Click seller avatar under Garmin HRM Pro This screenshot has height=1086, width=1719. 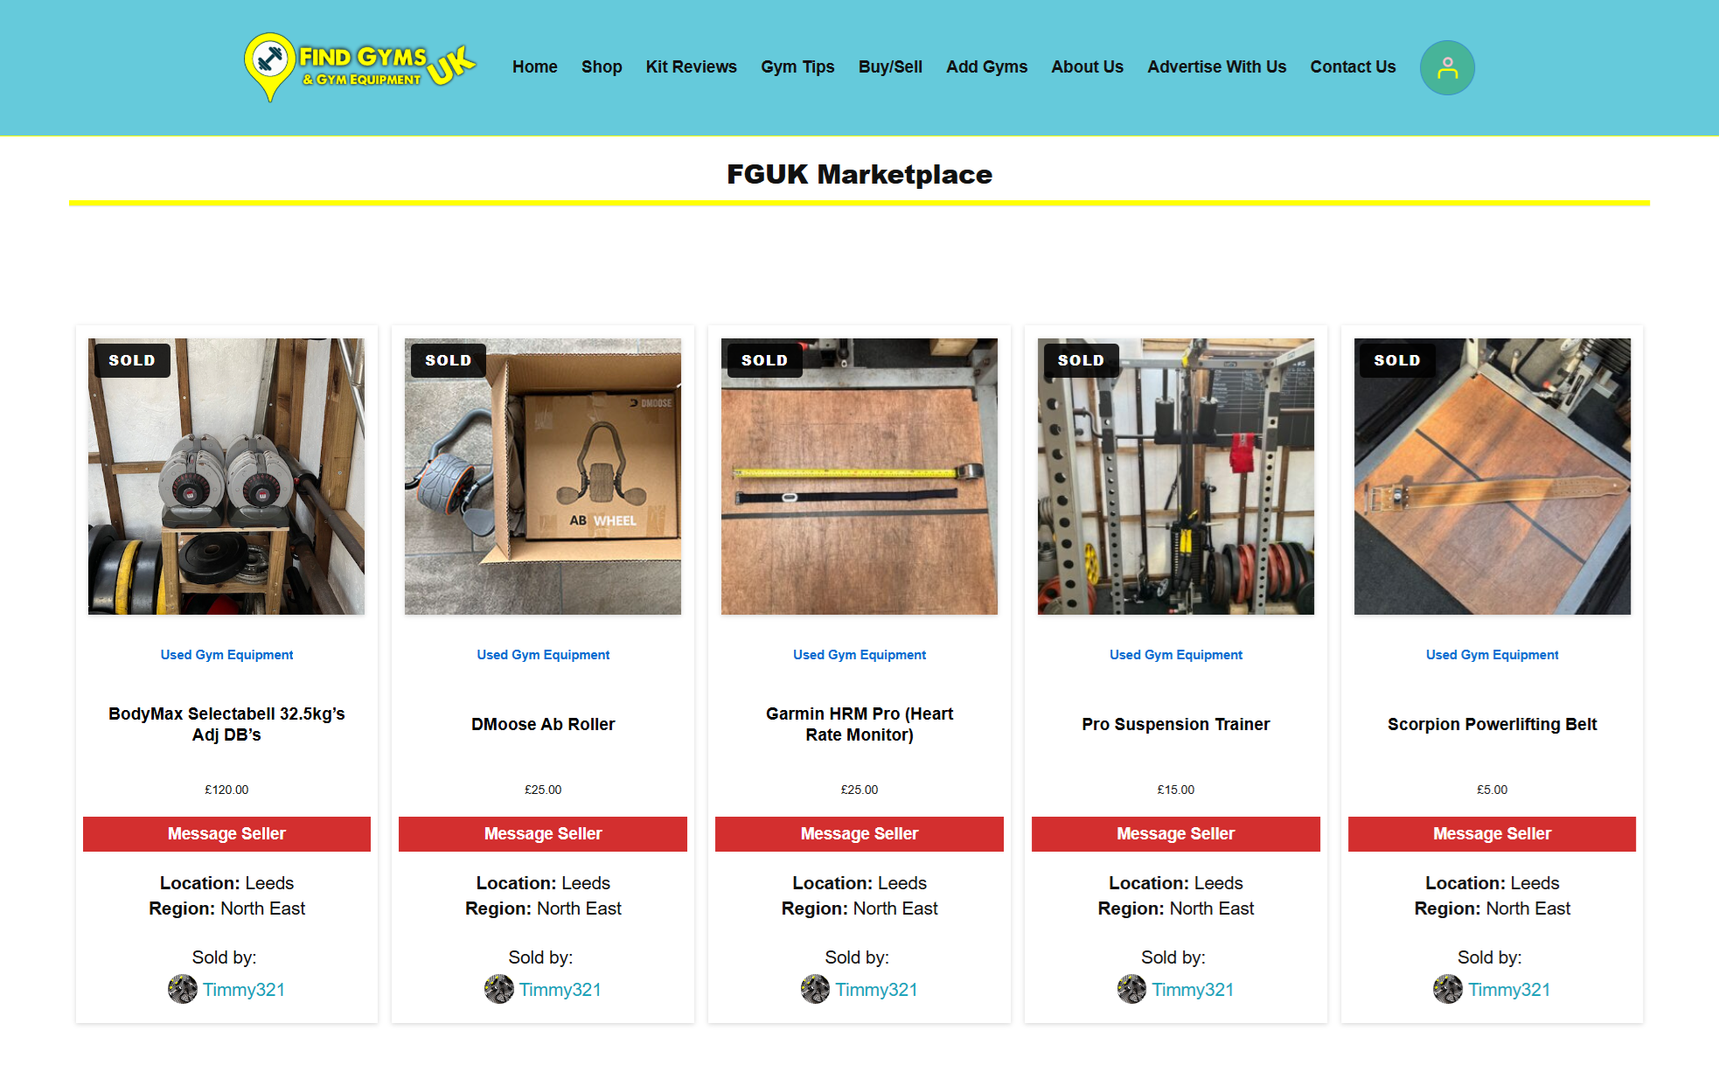(816, 989)
